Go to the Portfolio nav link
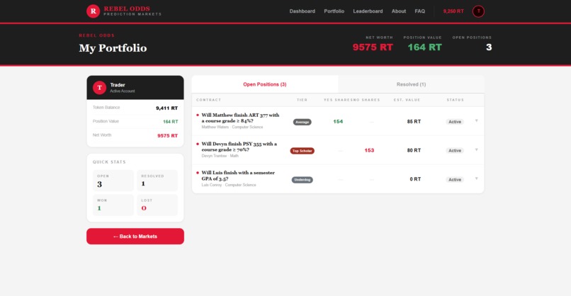This screenshot has width=571, height=296. tap(334, 11)
